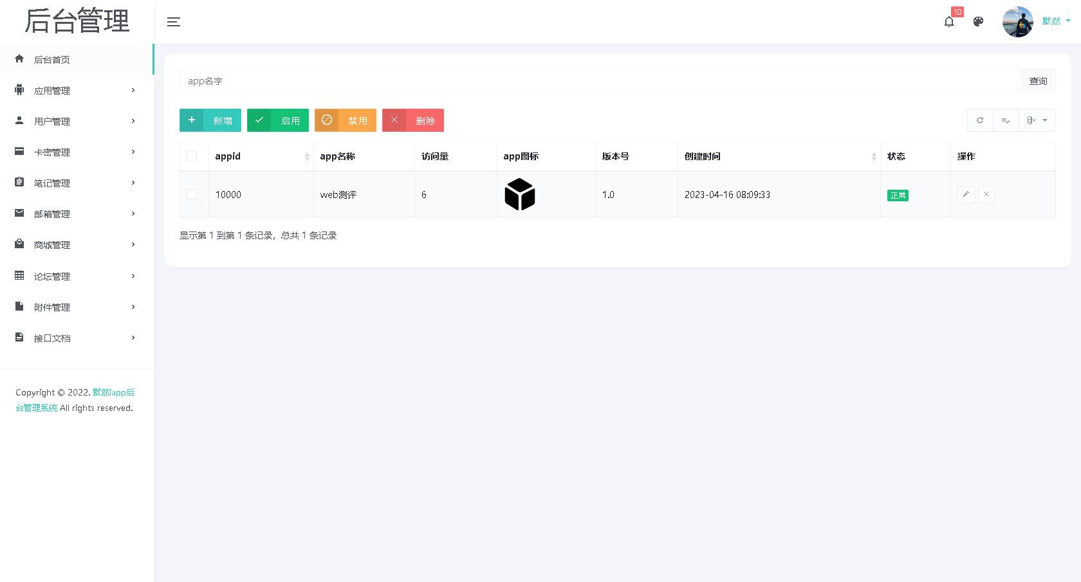This screenshot has width=1081, height=582.
Task: Open the 邮箱管理 menu item
Action: click(52, 214)
